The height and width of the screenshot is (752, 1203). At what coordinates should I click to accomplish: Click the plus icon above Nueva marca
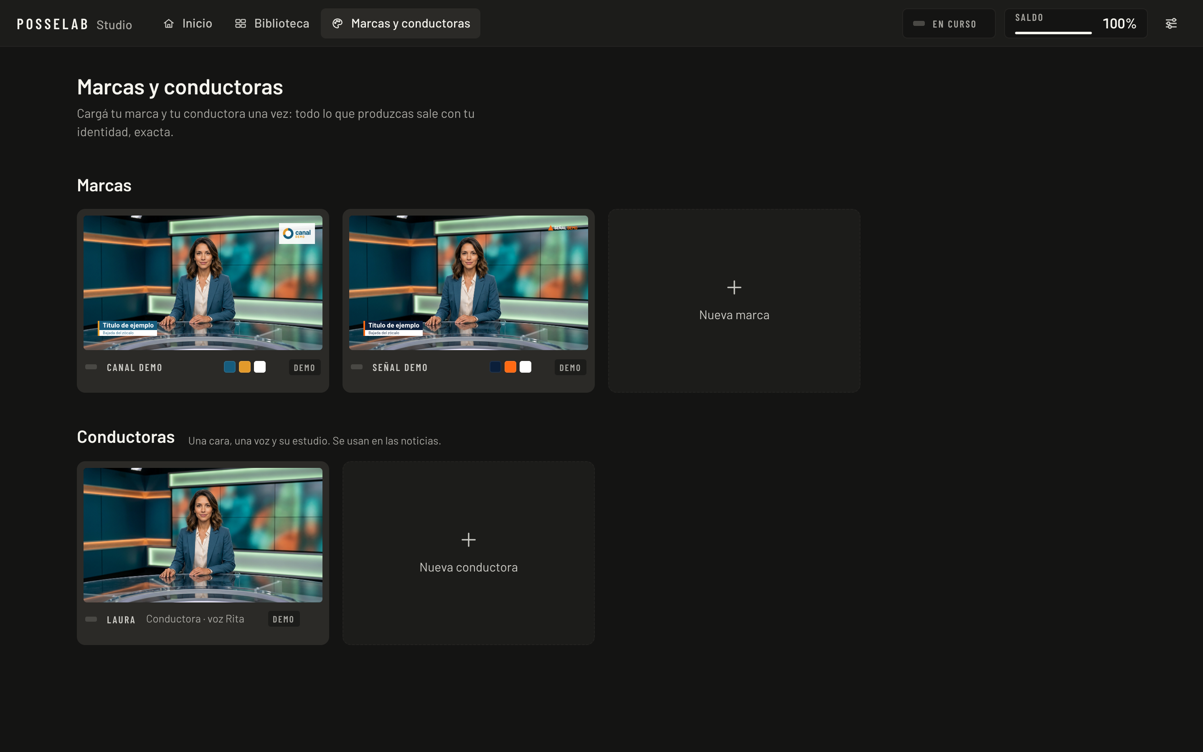[734, 287]
